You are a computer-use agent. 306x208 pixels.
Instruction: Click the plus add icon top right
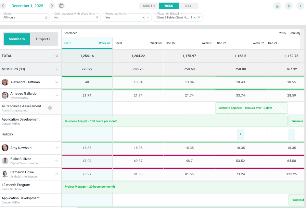pos(300,6)
